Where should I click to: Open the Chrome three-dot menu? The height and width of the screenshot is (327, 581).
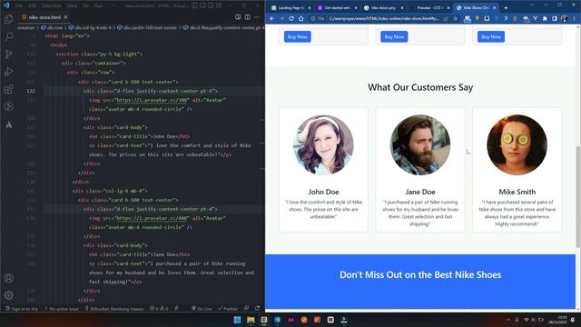[574, 18]
